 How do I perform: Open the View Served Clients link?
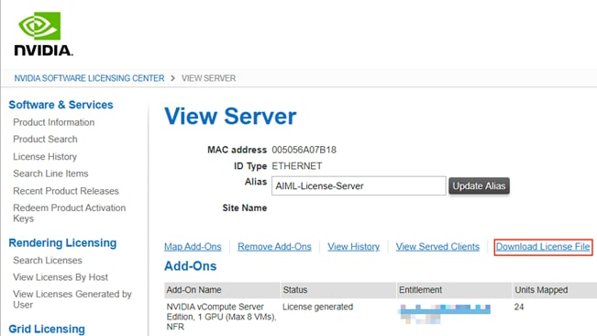point(437,246)
